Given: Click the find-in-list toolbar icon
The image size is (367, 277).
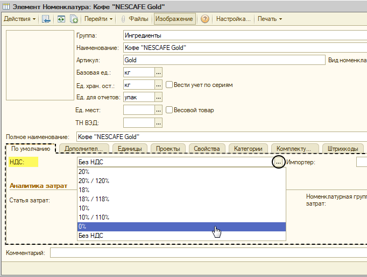Looking at the screenshot, I should (46, 19).
